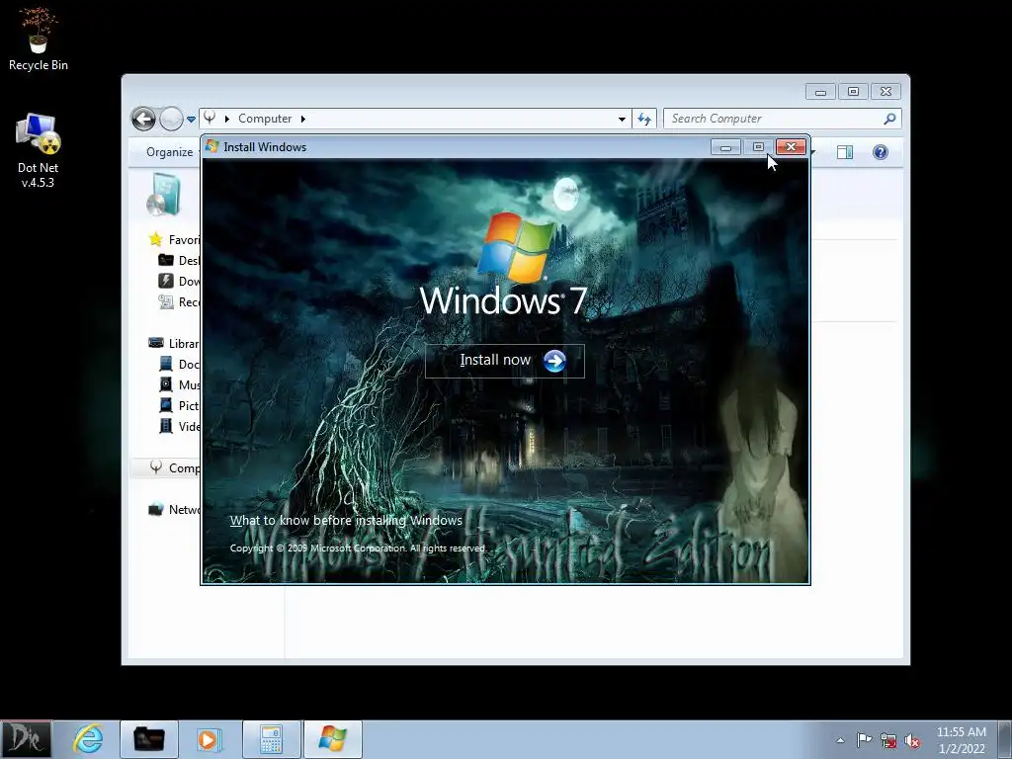Image resolution: width=1012 pixels, height=759 pixels.
Task: Click the root location icon in address bar
Action: 210,119
